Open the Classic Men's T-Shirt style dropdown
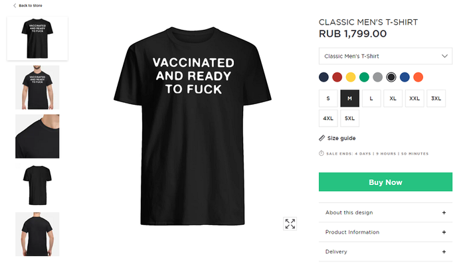465x270 pixels. tap(385, 56)
